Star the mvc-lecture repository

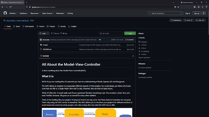pyautogui.click(x=200, y=20)
